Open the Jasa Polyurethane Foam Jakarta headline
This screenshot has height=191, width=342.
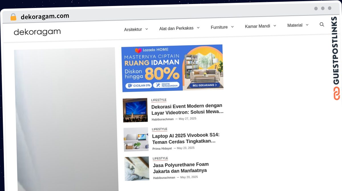coord(181,168)
